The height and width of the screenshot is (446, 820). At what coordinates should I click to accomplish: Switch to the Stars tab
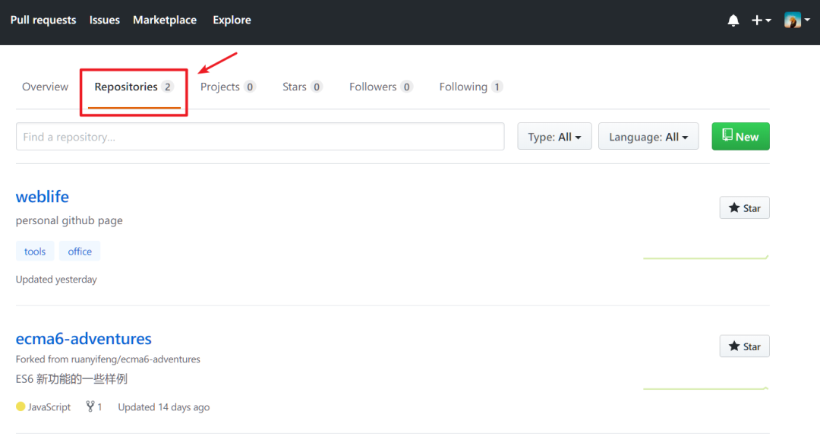tap(301, 87)
